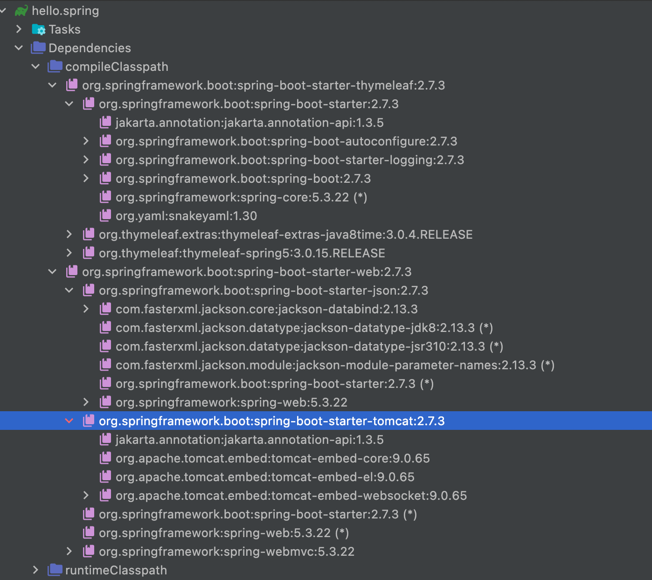The image size is (652, 580).
Task: Click the Dependencies folder icon
Action: point(38,48)
